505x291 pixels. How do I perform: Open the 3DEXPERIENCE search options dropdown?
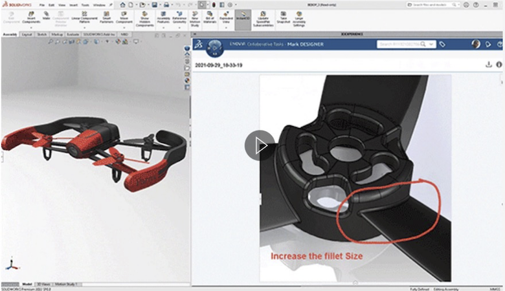(431, 45)
